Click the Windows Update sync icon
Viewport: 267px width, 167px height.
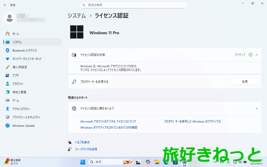8,126
